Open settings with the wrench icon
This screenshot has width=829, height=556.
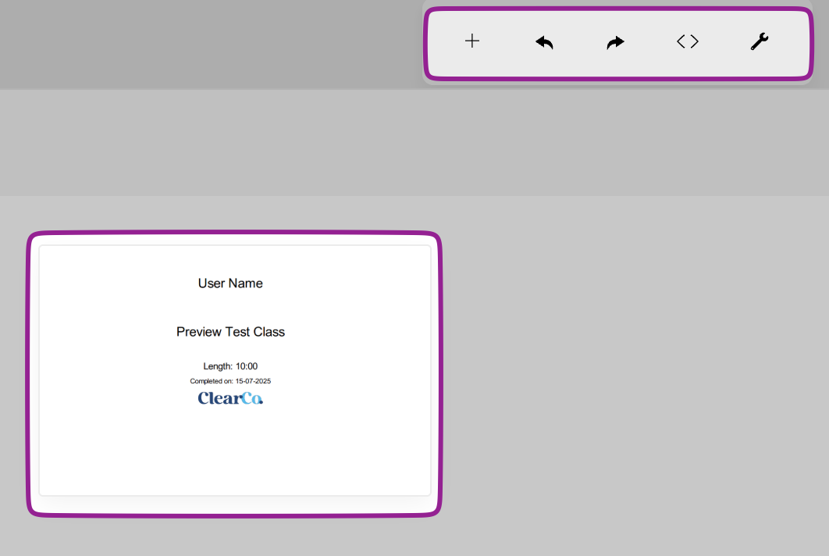click(x=760, y=41)
